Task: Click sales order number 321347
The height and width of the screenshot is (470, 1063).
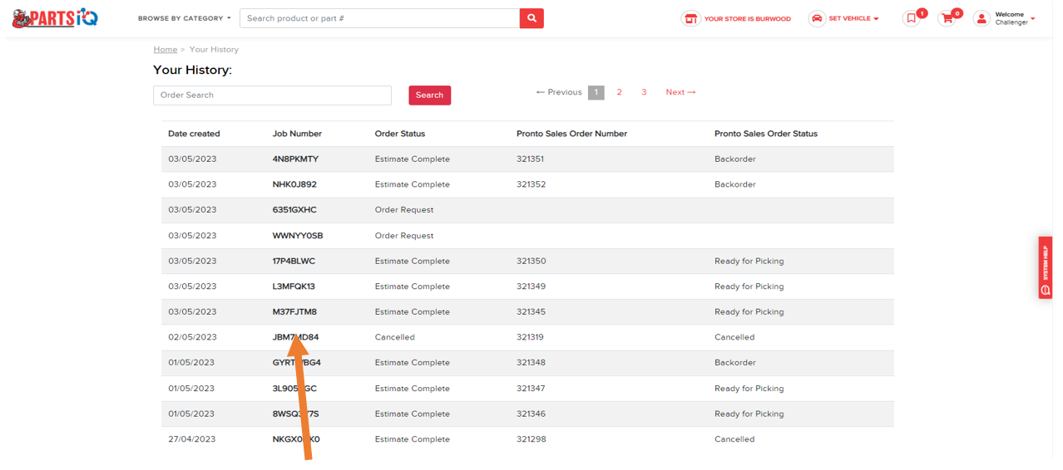Action: coord(531,389)
